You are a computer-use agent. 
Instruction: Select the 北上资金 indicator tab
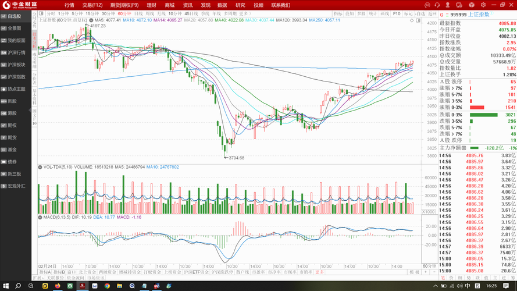click(x=87, y=272)
